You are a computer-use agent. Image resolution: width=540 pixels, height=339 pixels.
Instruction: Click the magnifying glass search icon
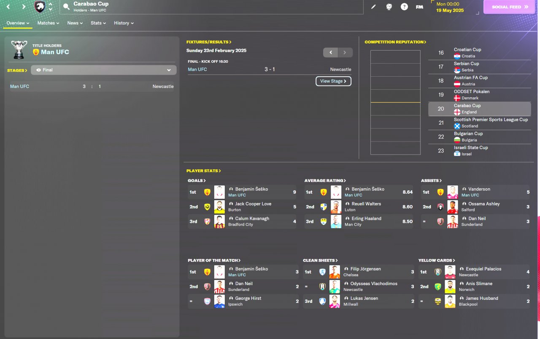click(66, 7)
